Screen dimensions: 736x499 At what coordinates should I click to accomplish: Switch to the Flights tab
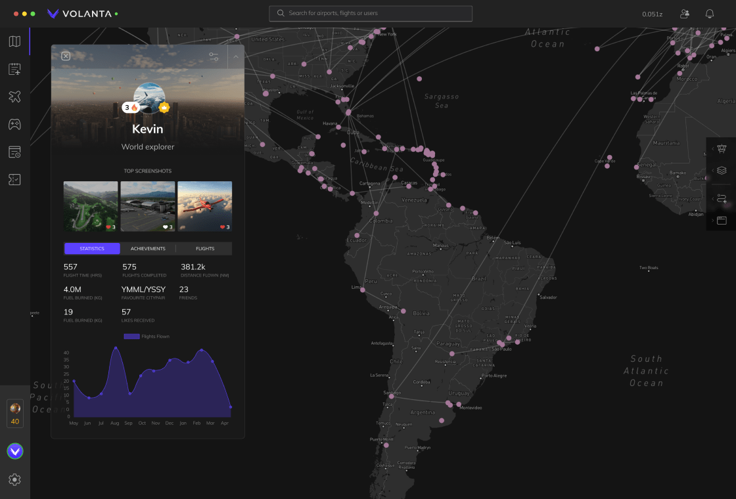(x=204, y=249)
